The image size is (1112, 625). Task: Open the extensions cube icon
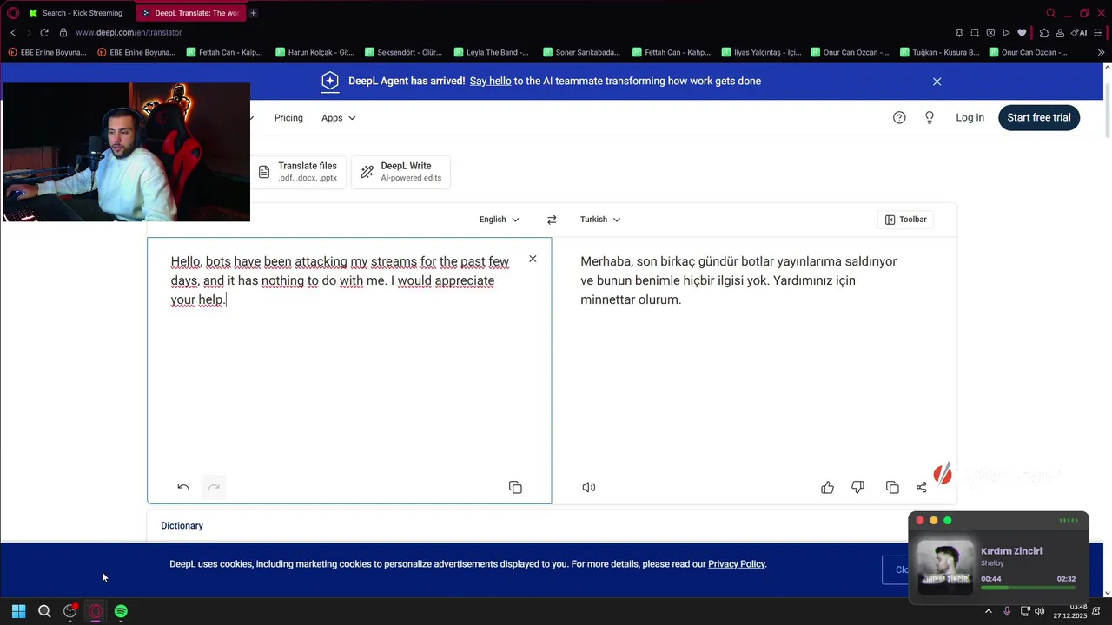[1044, 32]
